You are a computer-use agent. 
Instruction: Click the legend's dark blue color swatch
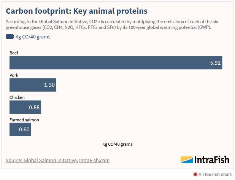pos(9,37)
